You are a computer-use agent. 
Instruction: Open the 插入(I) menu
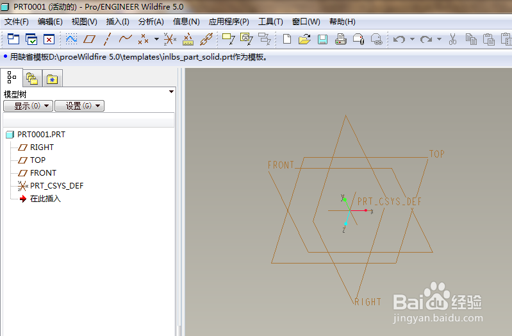coord(117,22)
